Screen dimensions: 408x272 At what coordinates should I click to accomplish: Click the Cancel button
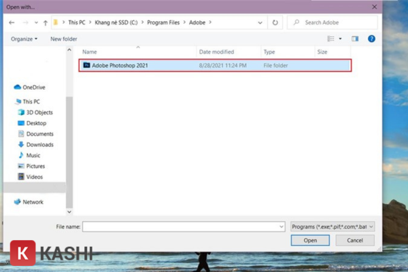point(355,240)
